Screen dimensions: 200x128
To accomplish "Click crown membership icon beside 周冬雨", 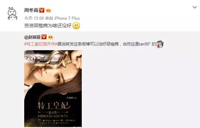I will coord(48,10).
